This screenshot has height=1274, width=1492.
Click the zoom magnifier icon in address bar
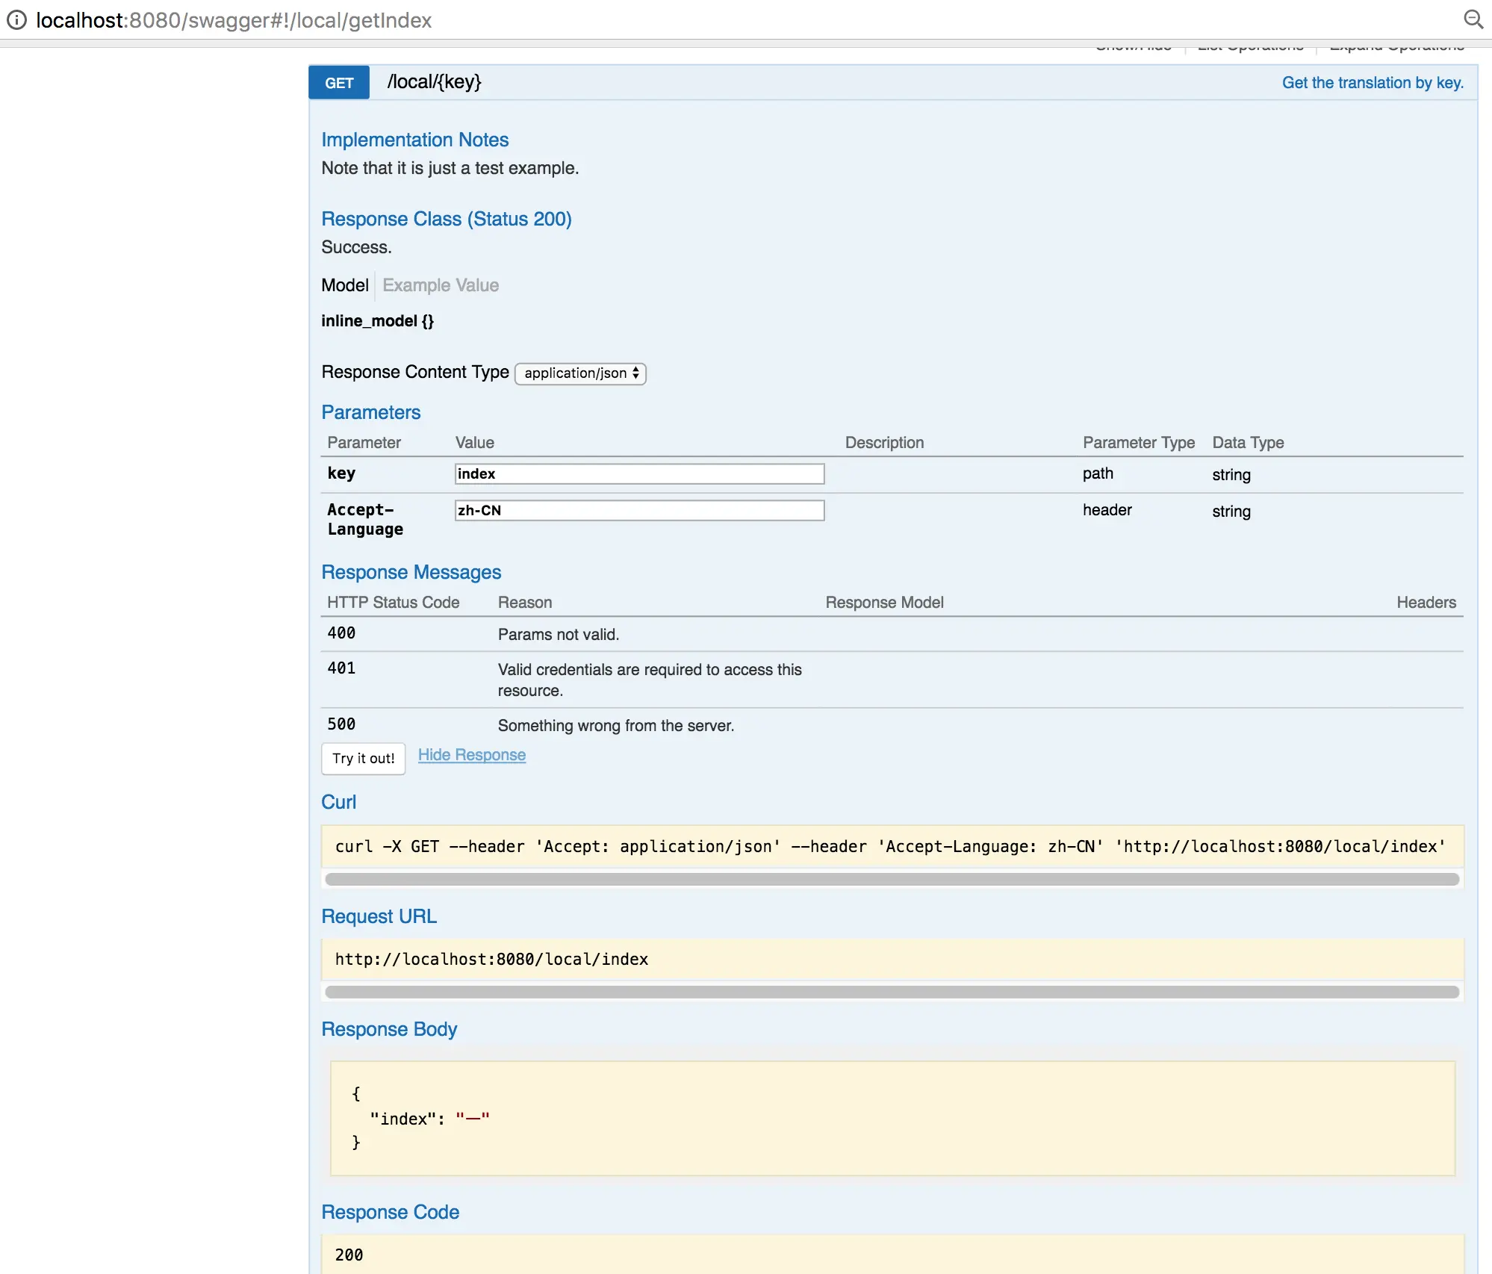coord(1473,19)
